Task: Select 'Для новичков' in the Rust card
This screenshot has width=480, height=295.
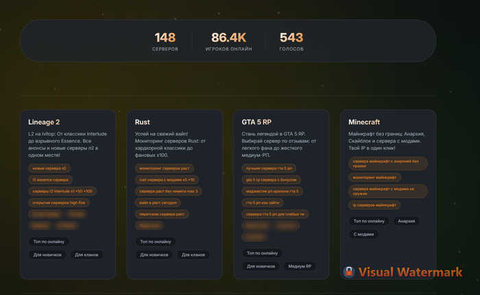Action: (154, 255)
